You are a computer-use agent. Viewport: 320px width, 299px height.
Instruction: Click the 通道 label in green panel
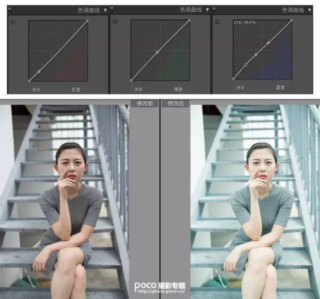click(x=139, y=89)
